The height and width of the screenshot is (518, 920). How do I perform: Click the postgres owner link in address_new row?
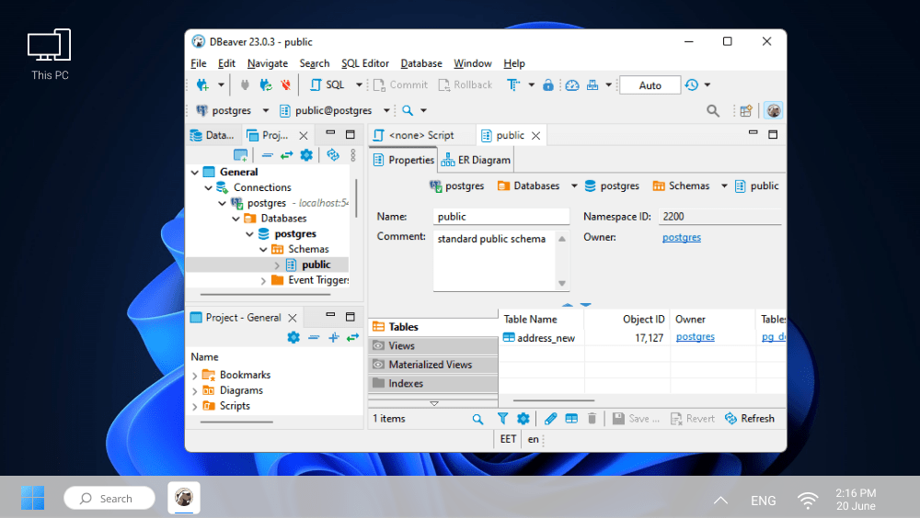point(696,336)
